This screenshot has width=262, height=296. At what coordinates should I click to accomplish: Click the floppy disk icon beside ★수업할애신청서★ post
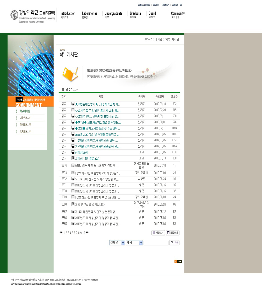[x=73, y=104]
